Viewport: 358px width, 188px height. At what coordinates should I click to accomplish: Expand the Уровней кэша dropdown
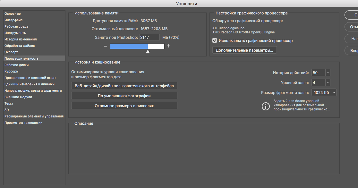(327, 83)
